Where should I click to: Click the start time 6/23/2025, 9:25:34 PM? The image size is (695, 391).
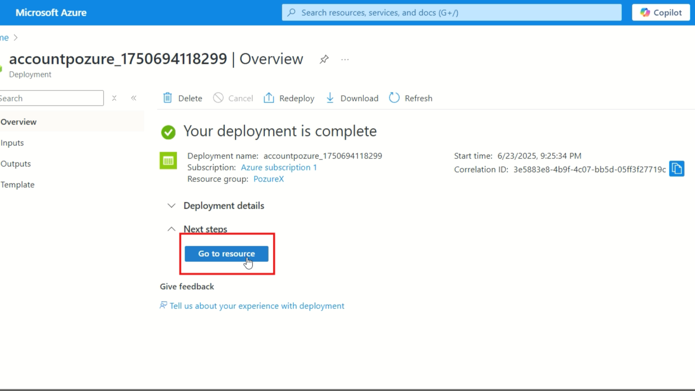coord(539,156)
